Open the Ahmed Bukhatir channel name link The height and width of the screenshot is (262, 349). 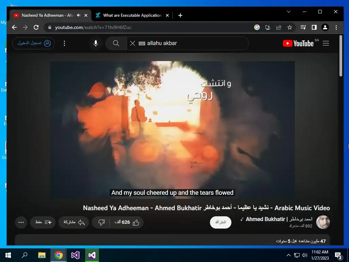pos(279,219)
